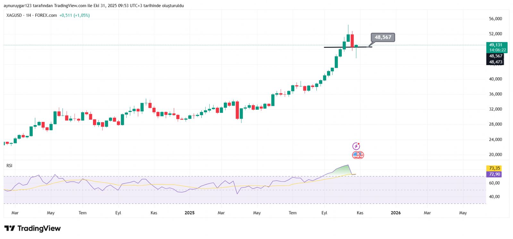Image resolution: width=513 pixels, height=239 pixels.
Task: Click the purple 72,90 RSI value tag
Action: point(494,174)
